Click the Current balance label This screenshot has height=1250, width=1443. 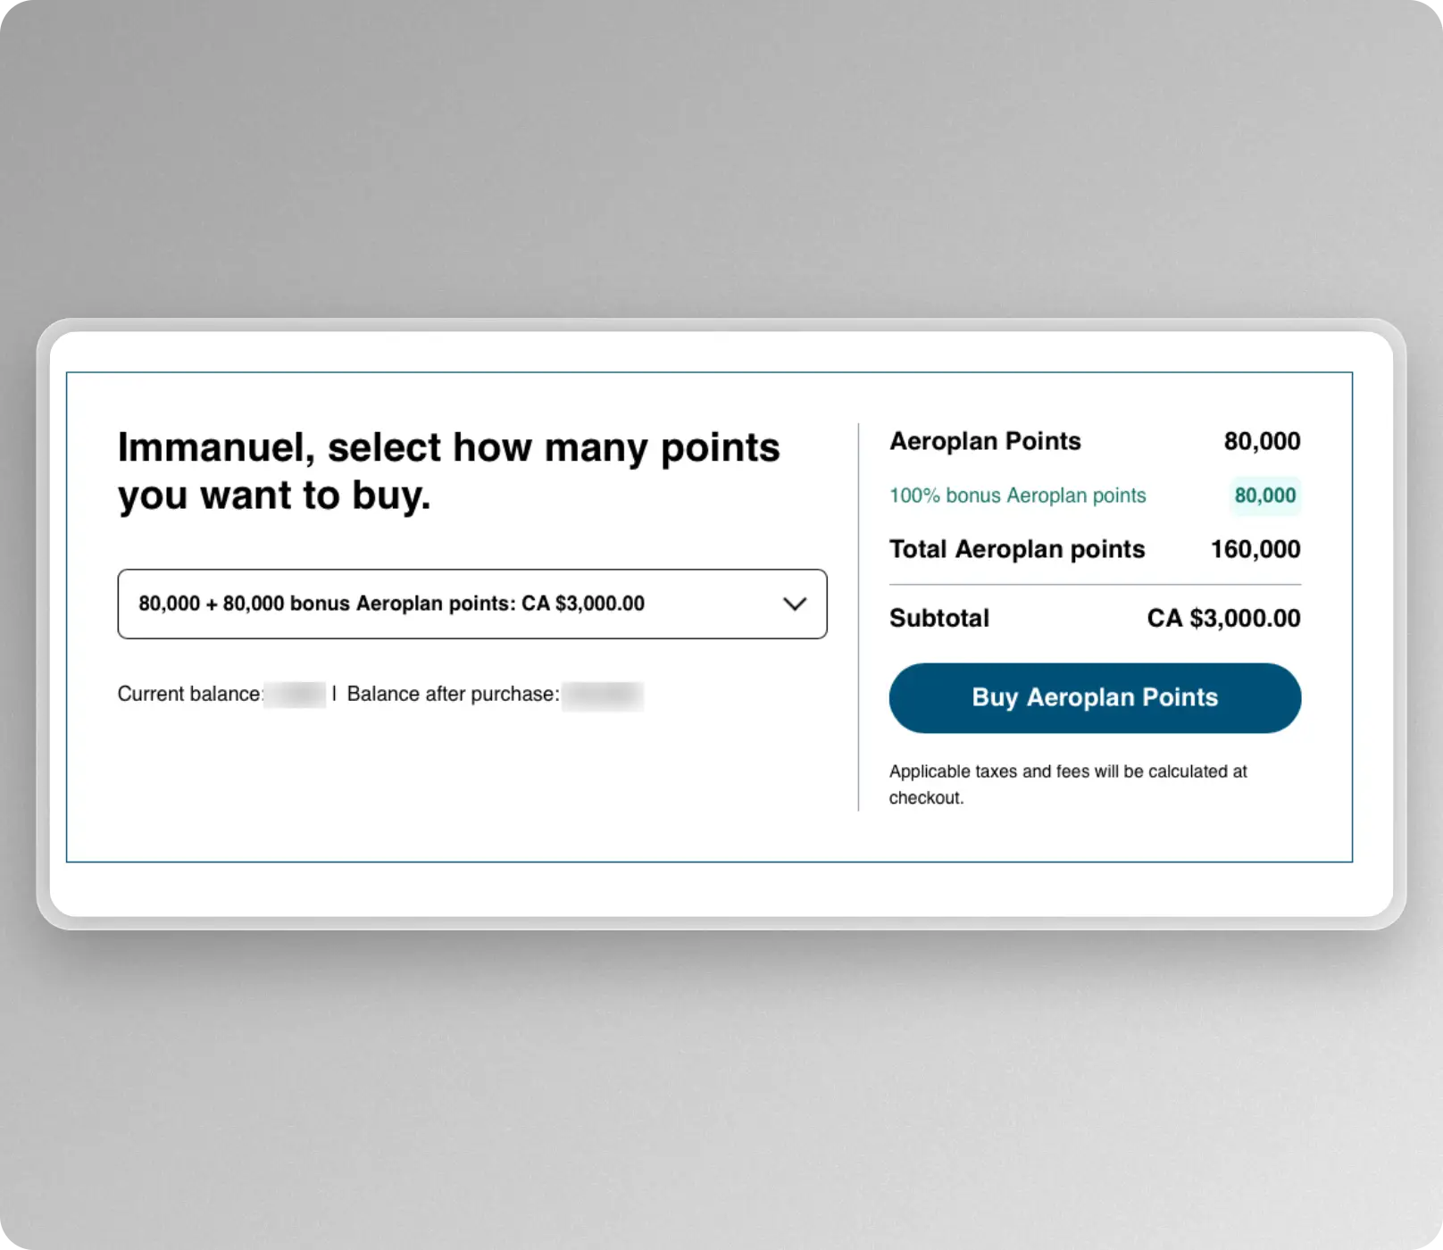(188, 694)
